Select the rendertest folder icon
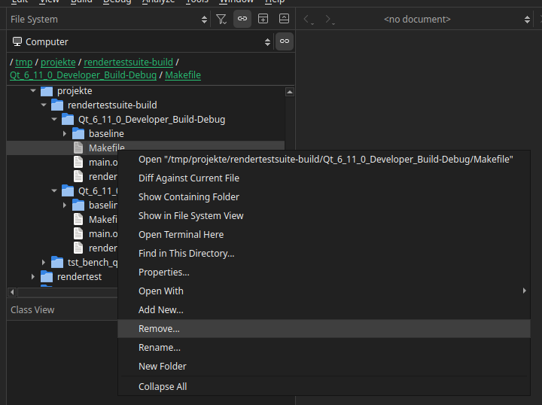Image resolution: width=542 pixels, height=405 pixels. (x=47, y=276)
